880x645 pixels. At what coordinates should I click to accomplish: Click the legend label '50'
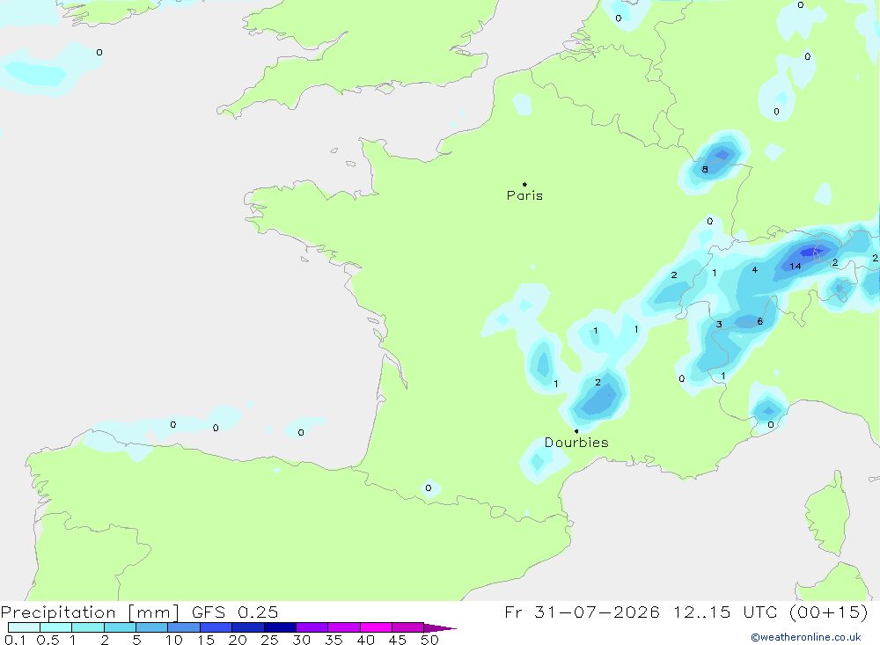(429, 640)
